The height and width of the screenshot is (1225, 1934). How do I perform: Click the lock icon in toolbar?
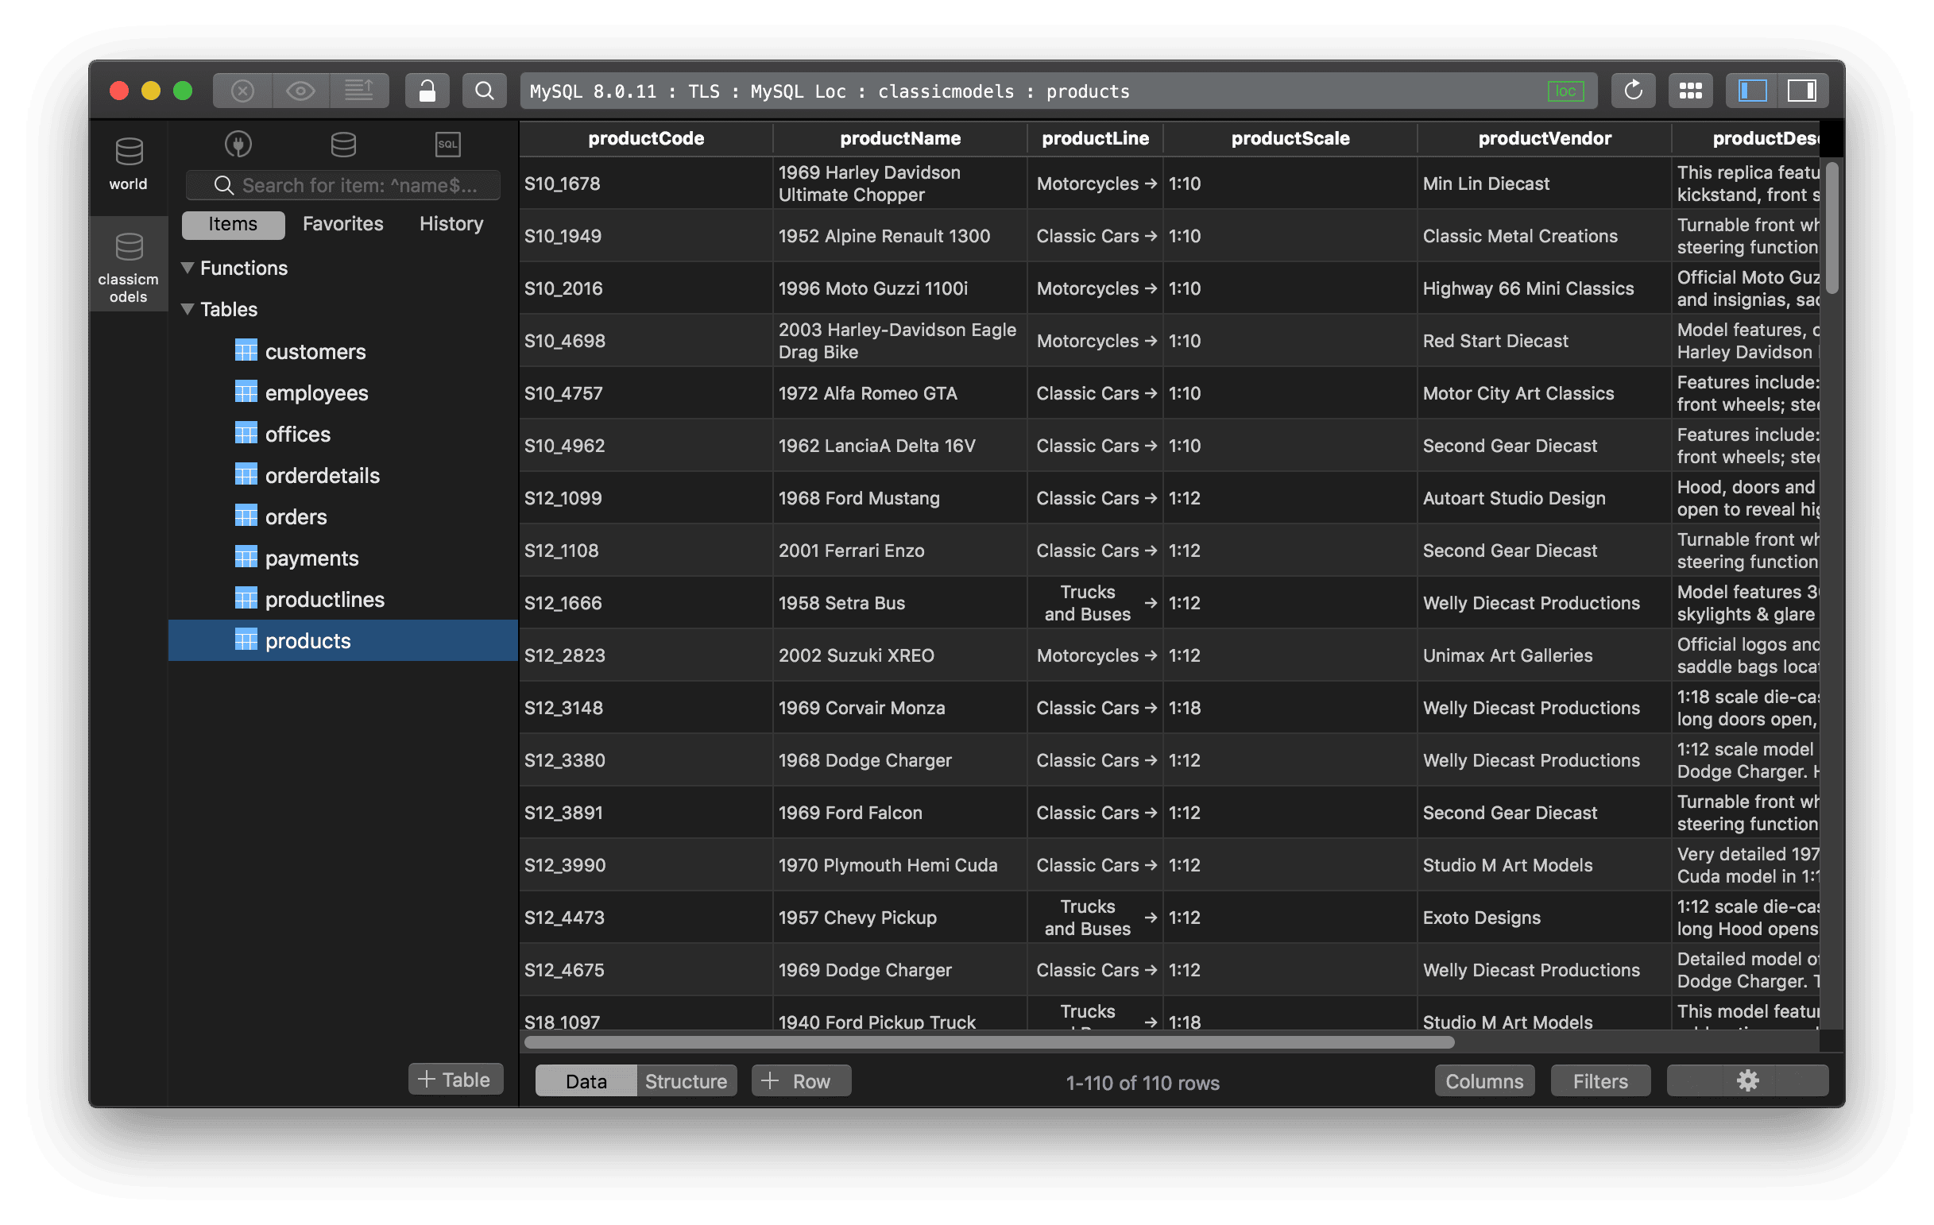tap(427, 91)
